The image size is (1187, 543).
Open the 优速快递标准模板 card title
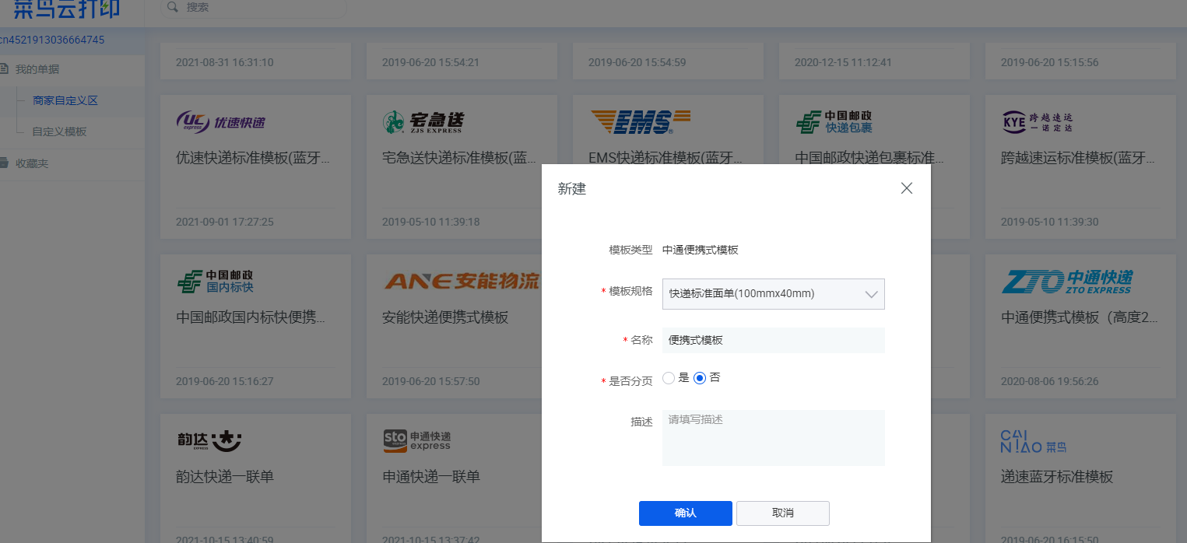click(254, 158)
